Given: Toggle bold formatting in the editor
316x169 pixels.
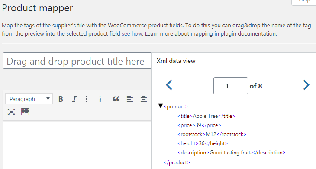Looking at the screenshot, I should pyautogui.click(x=61, y=99).
